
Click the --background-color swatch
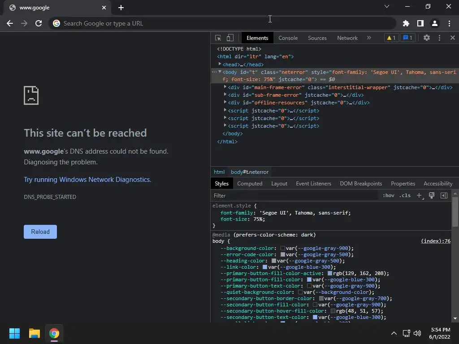tap(283, 248)
